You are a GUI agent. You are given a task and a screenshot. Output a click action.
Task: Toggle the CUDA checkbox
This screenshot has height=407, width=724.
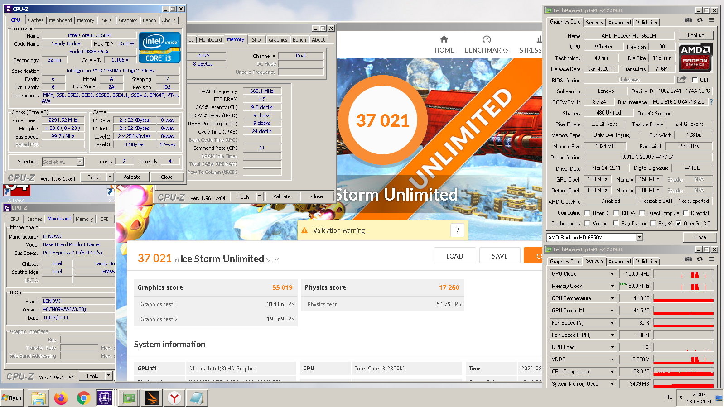(616, 213)
